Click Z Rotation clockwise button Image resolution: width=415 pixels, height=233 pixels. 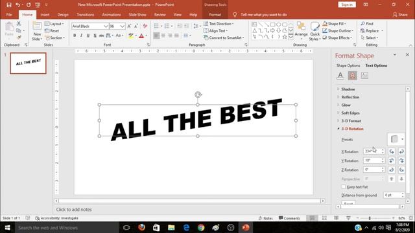click(392, 170)
